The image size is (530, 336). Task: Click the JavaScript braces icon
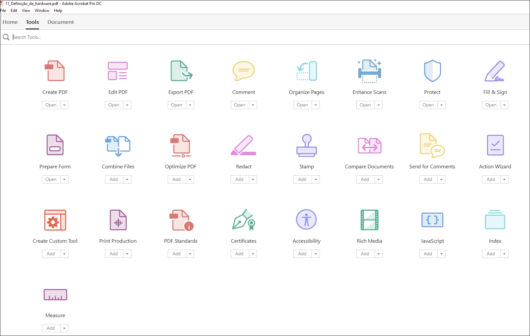point(432,220)
